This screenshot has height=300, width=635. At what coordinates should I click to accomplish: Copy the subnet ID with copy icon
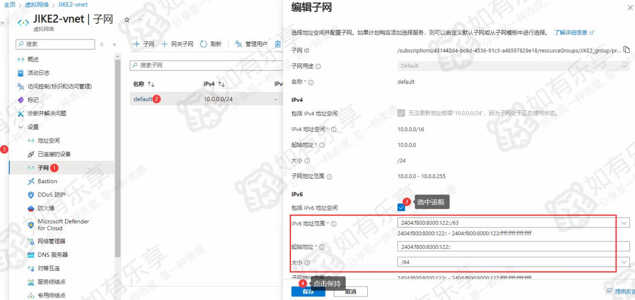(x=626, y=50)
